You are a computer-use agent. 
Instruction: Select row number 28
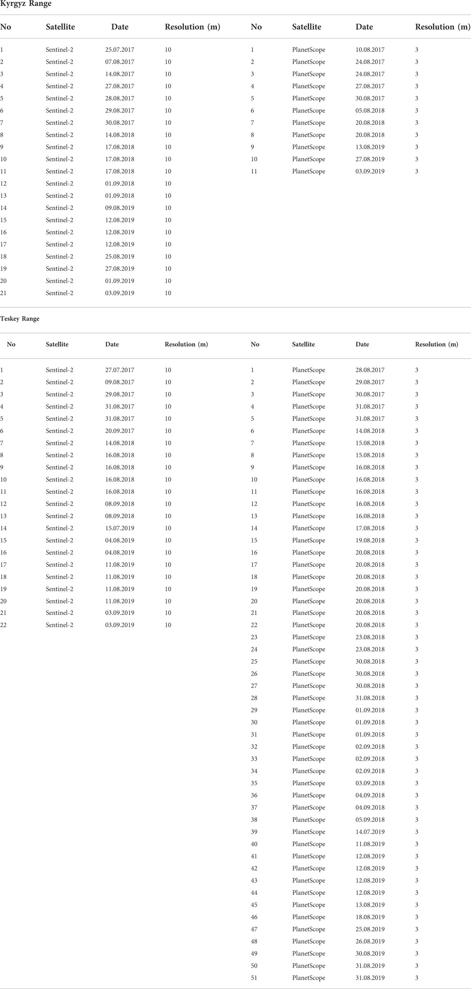pos(254,698)
